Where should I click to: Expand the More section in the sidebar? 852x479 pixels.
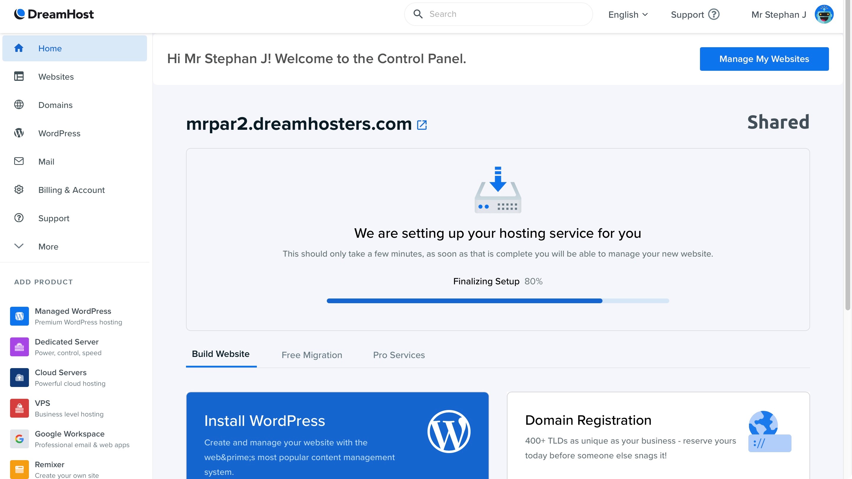(x=48, y=247)
